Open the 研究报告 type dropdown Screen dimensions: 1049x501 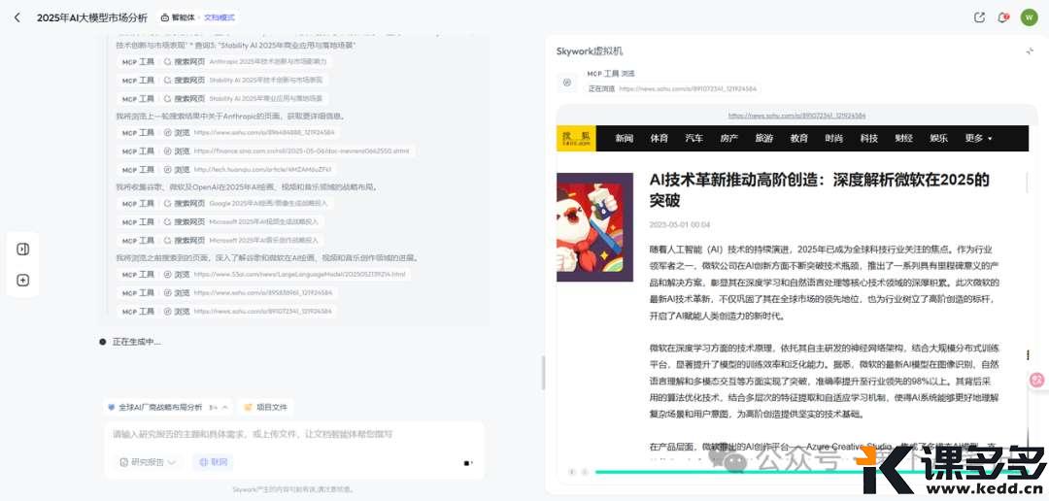pyautogui.click(x=148, y=462)
